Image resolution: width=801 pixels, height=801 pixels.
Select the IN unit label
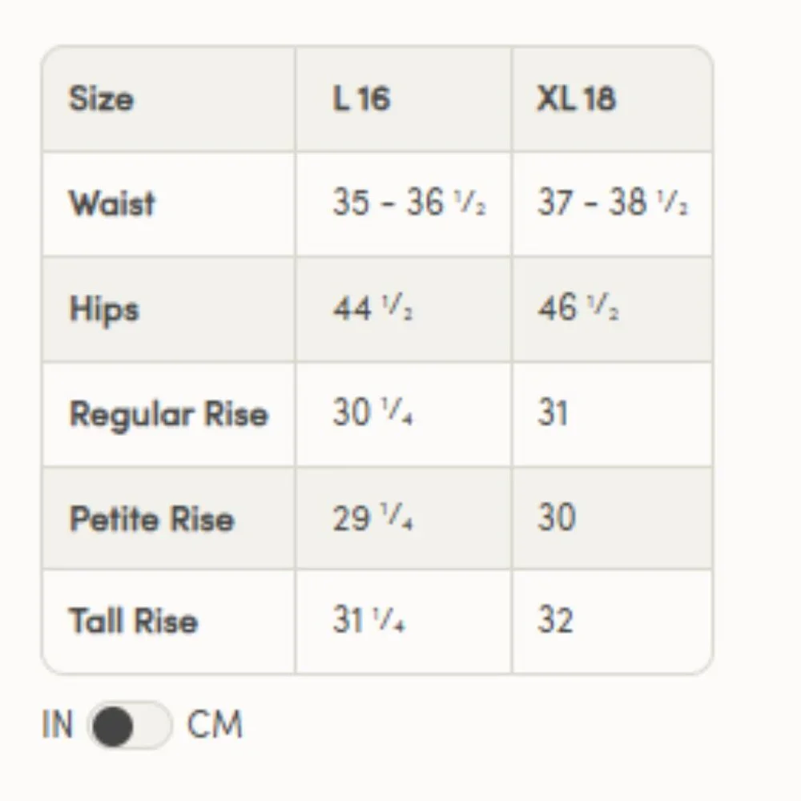coord(57,724)
